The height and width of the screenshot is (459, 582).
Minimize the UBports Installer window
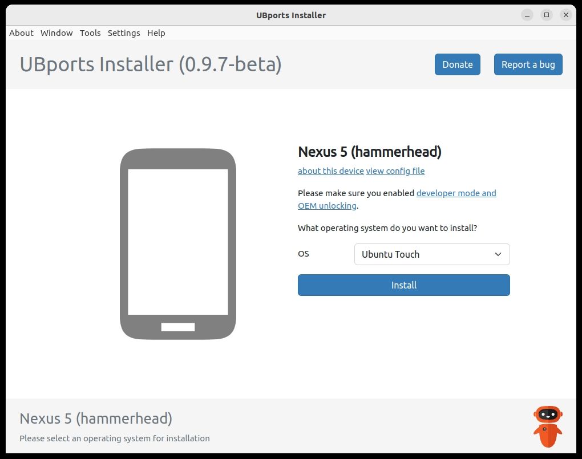526,15
